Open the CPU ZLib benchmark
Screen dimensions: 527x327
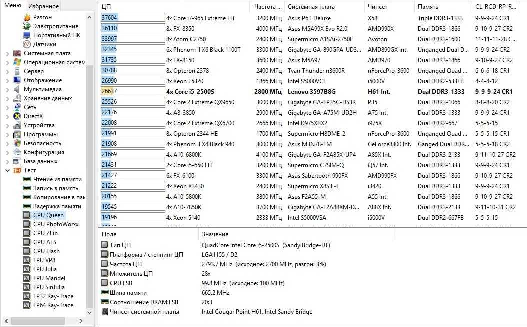45,233
